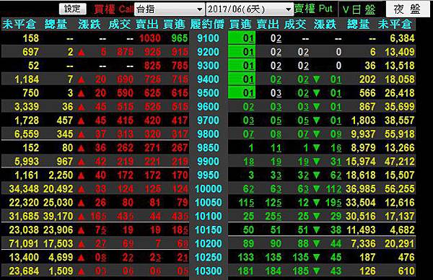433x280 pixels.
Task: Select strike price 9100
Action: click(209, 38)
